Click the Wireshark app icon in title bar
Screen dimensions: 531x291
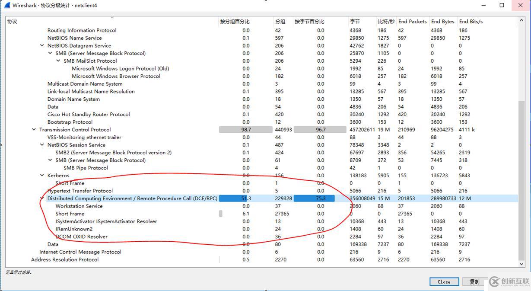(x=6, y=5)
